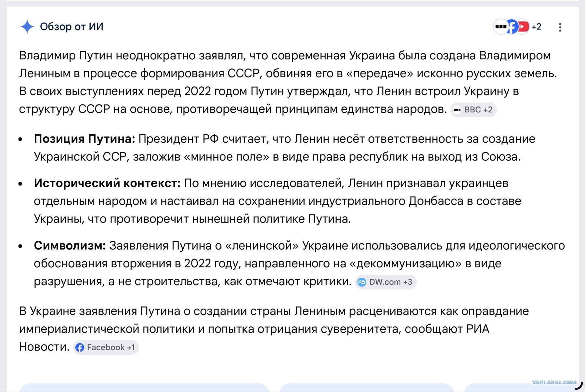Screen dimensions: 585x392
Task: Click the BBC source icon in the header
Action: [x=501, y=27]
